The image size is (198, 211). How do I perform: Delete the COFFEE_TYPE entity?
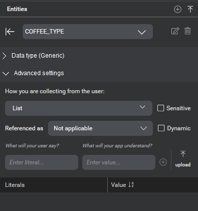pos(187,31)
